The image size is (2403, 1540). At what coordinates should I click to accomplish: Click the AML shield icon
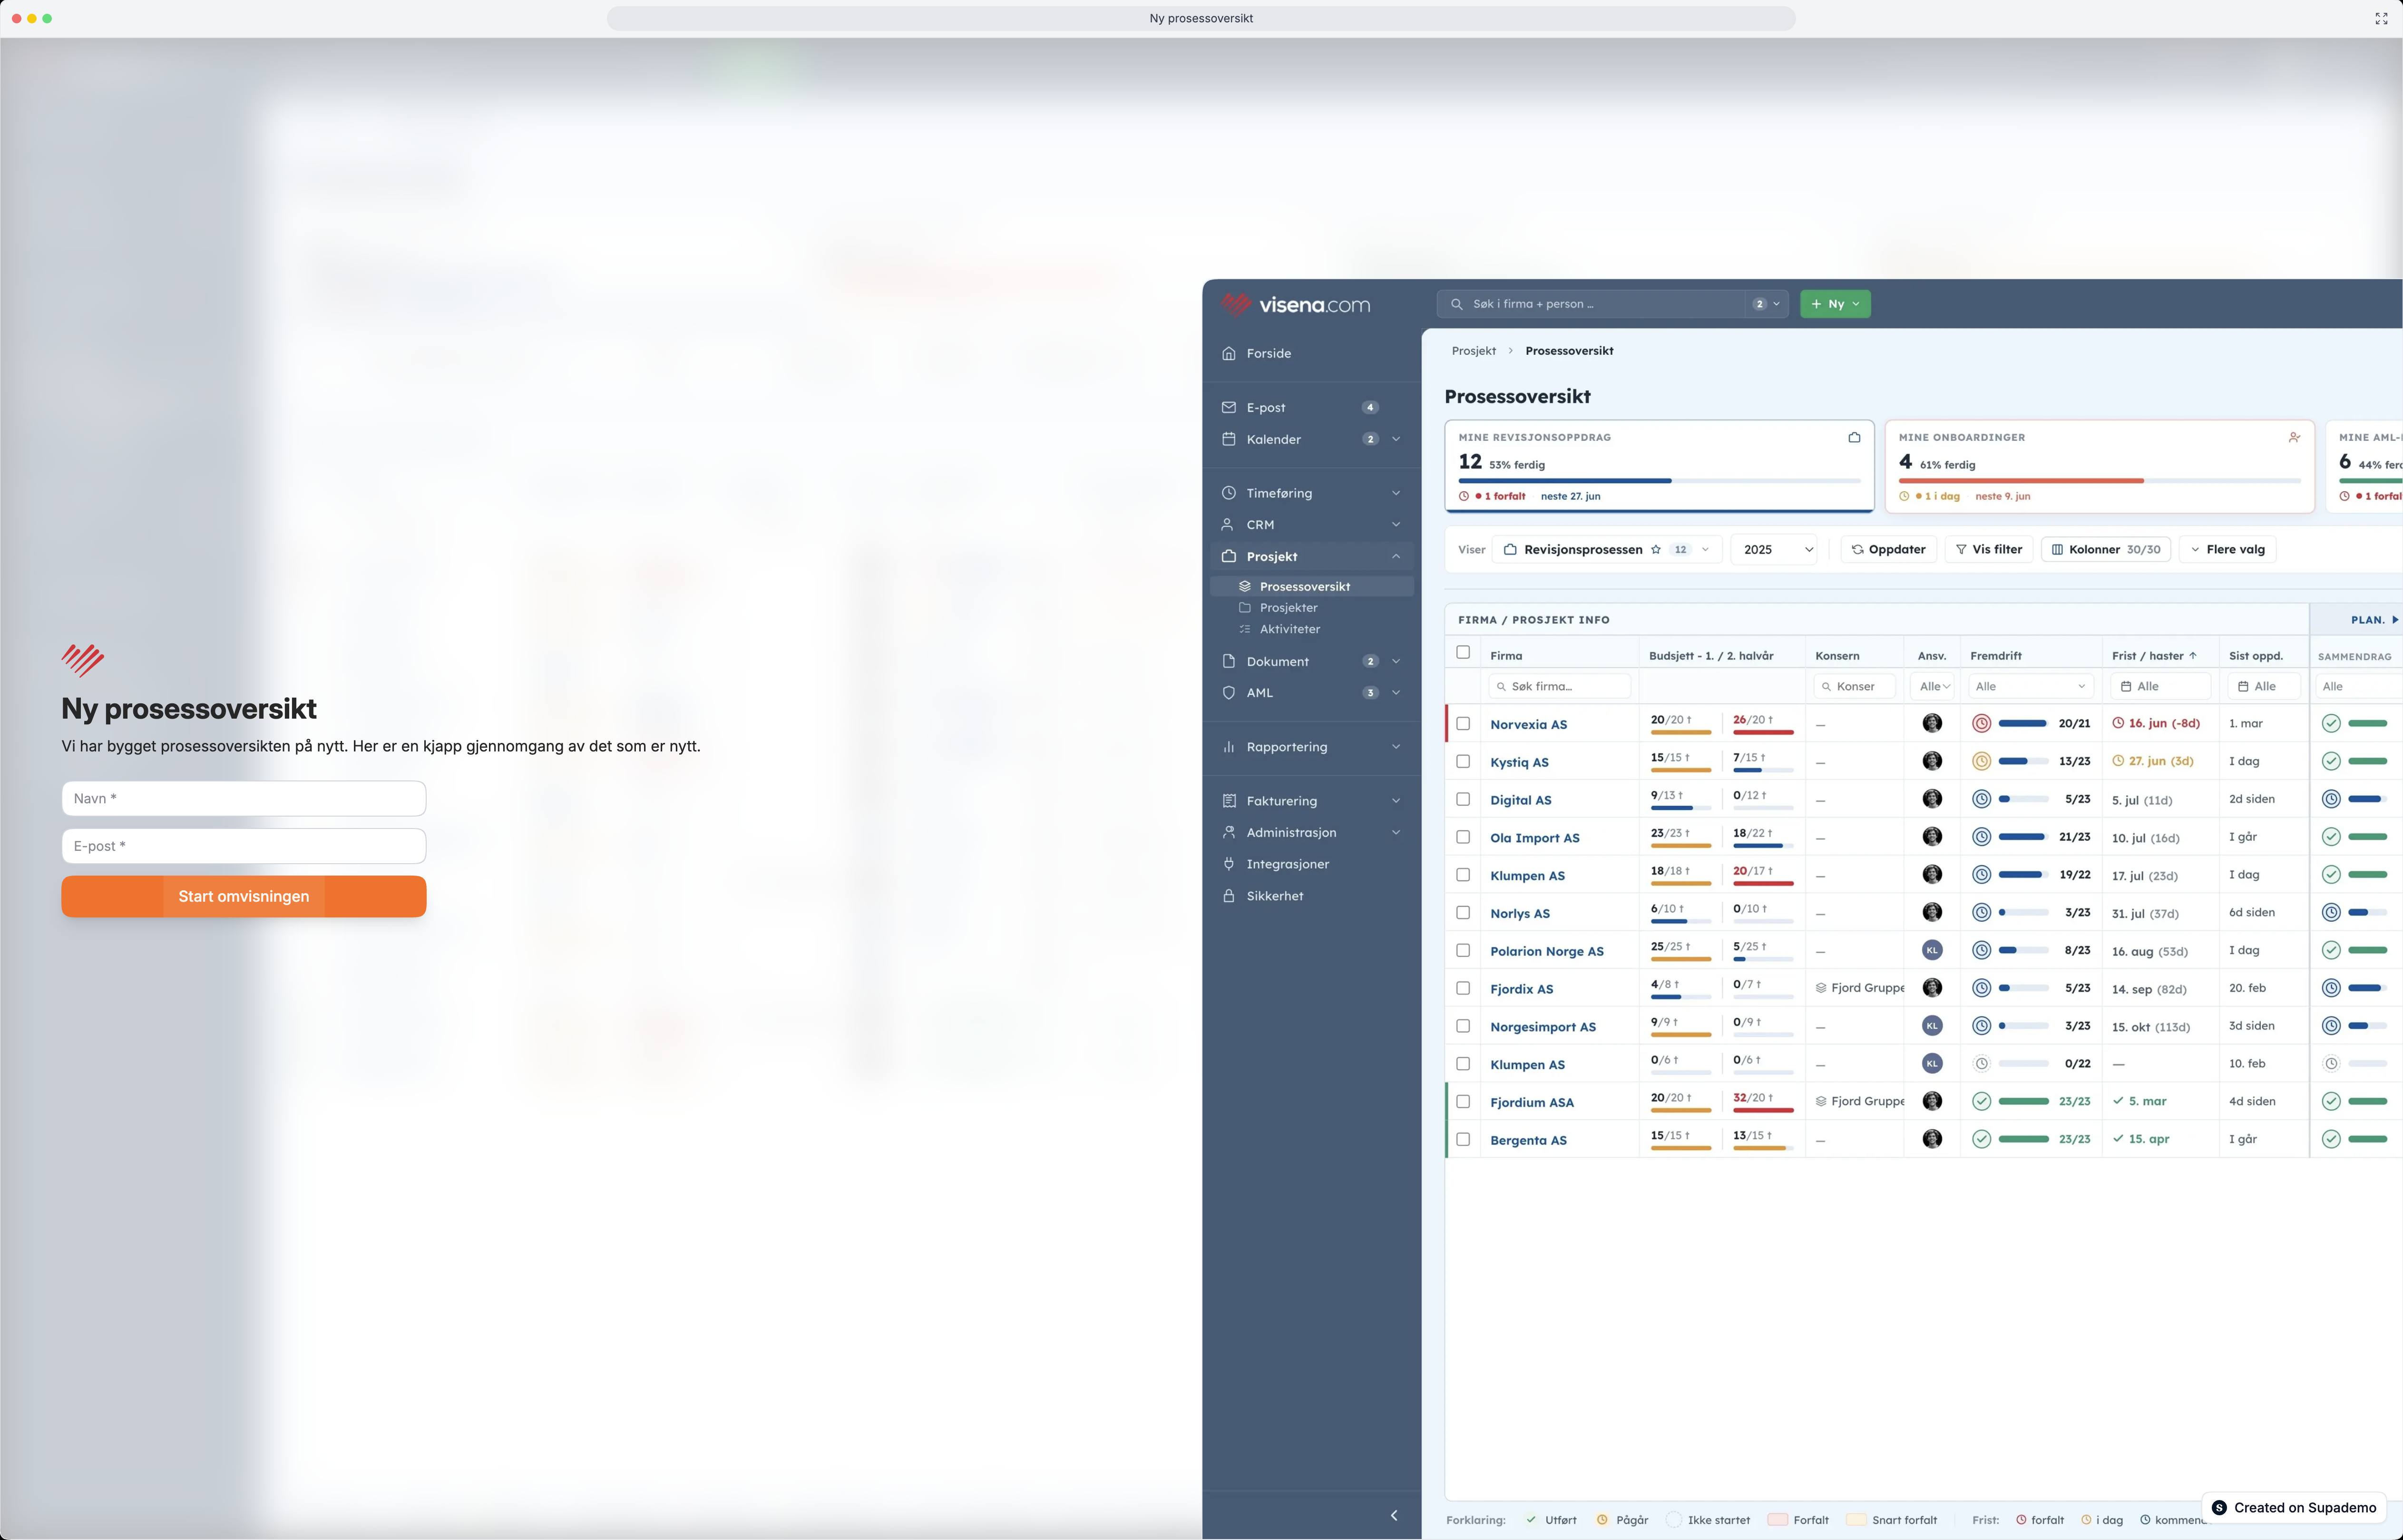click(1228, 692)
